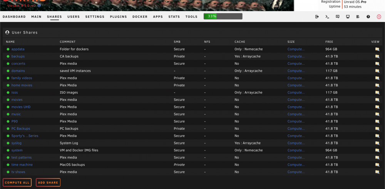Click 'Yes : Arraycache' in syslog row
This screenshot has width=385, height=189.
[x=248, y=143]
